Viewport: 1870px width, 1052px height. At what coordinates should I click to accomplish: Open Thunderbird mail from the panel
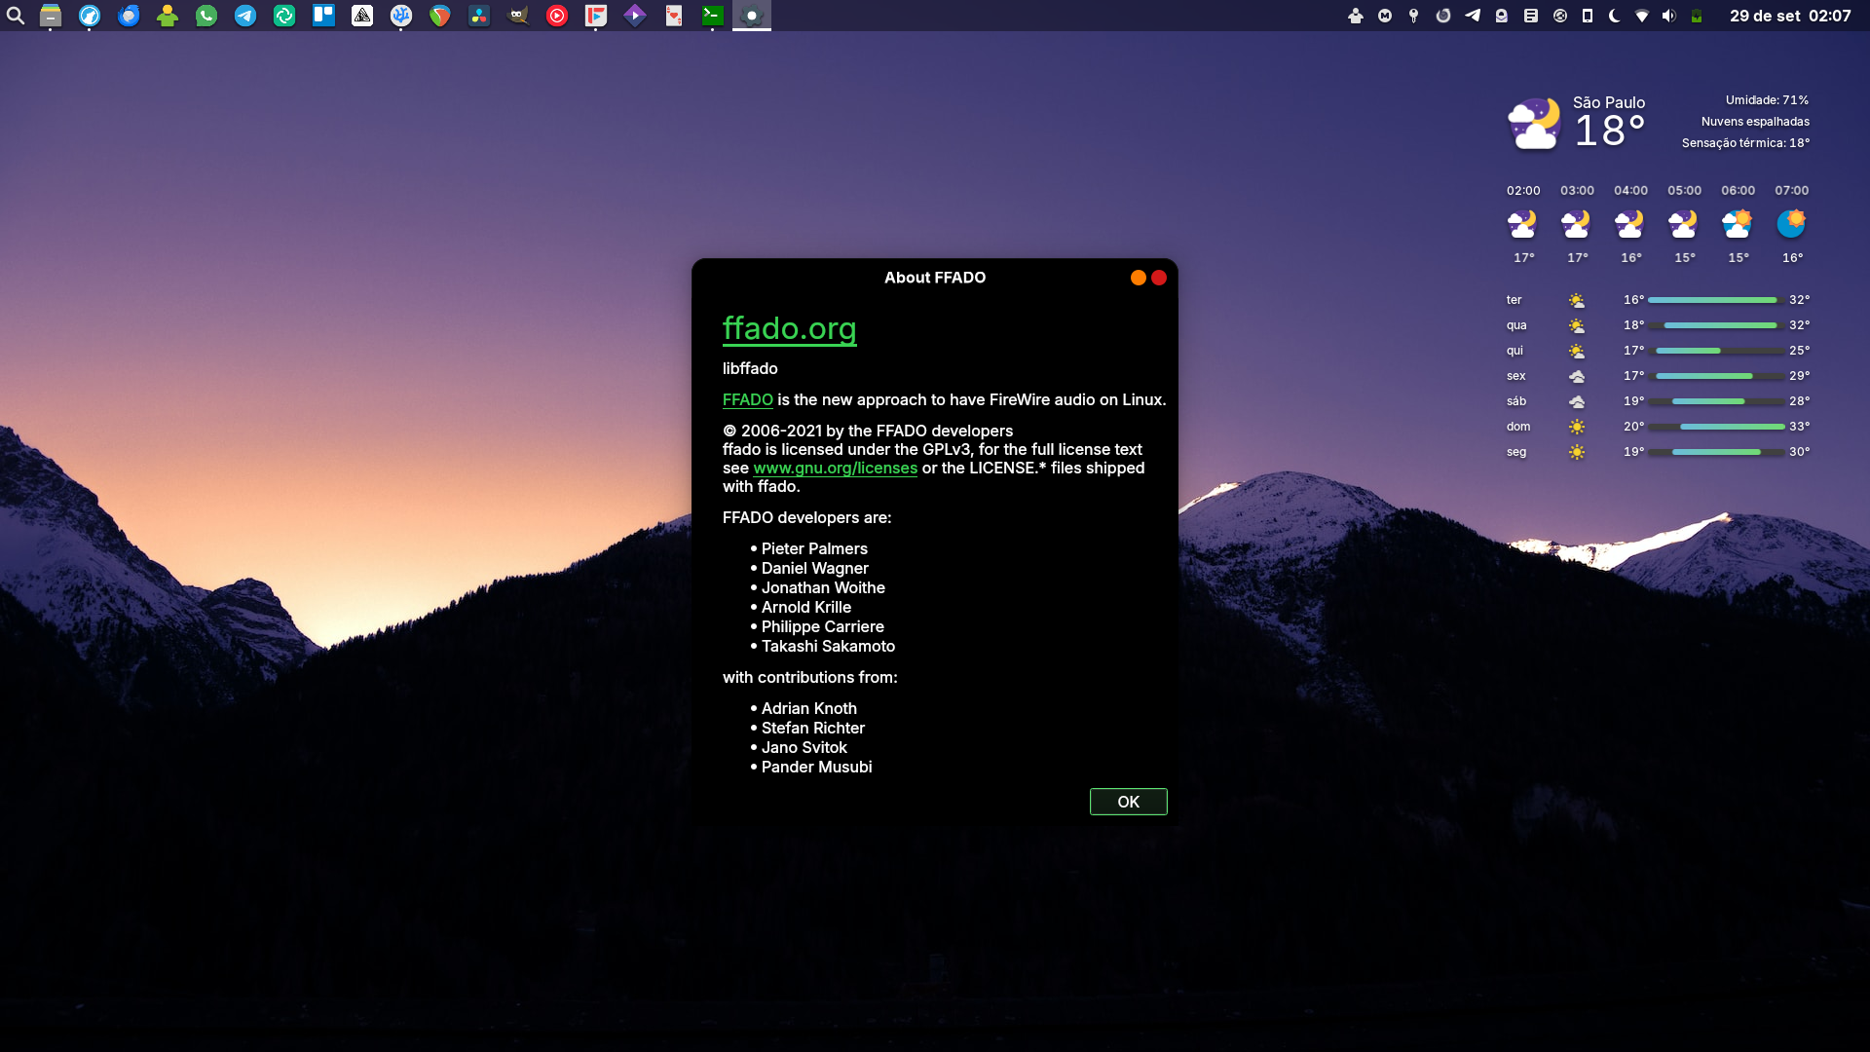click(x=129, y=16)
